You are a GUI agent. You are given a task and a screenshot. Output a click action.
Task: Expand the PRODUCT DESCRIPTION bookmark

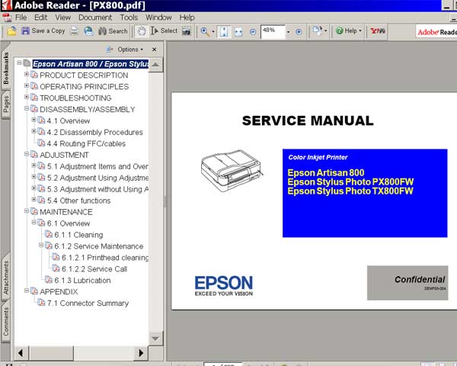[27, 74]
